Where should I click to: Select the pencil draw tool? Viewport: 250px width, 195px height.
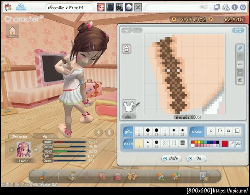240,48
